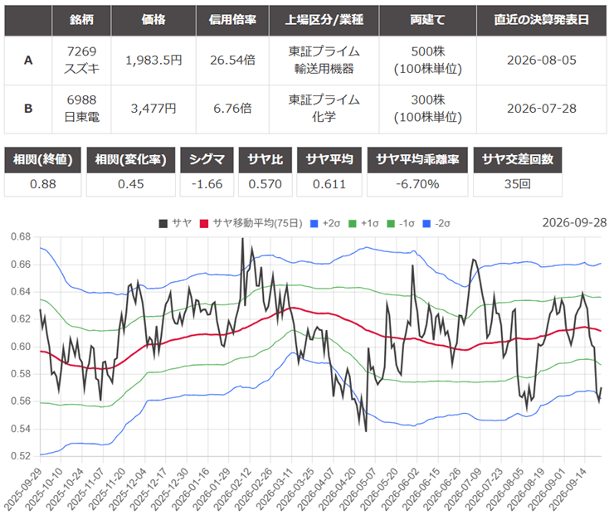The height and width of the screenshot is (515, 609).
Task: Click the 2026-06-02 x-axis label
Action: (401, 488)
